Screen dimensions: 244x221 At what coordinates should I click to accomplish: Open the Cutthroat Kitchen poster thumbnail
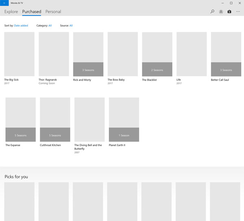(x=55, y=120)
